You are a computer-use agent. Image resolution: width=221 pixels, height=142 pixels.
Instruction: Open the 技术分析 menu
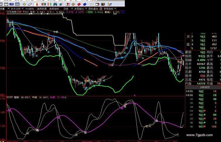(16, 9)
